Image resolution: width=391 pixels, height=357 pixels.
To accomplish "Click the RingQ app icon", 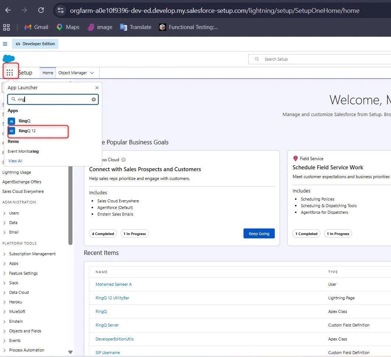I will coord(11,121).
